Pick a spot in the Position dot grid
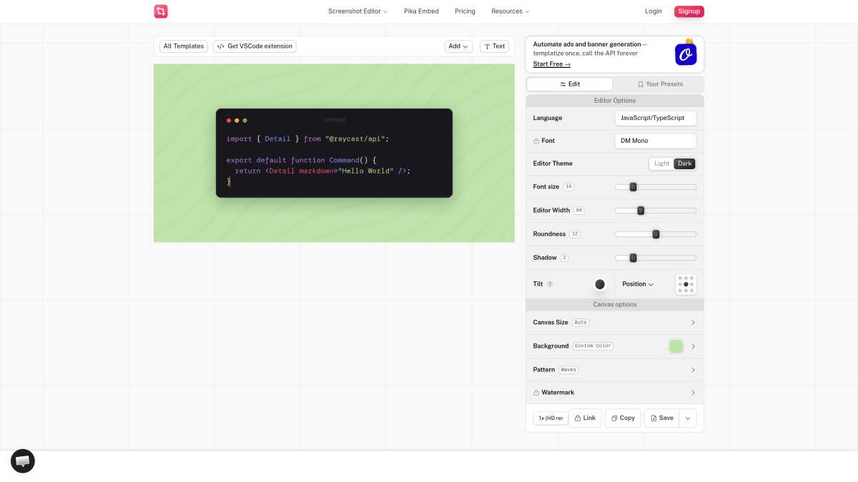Viewport: 858px width, 482px height. pos(686,284)
